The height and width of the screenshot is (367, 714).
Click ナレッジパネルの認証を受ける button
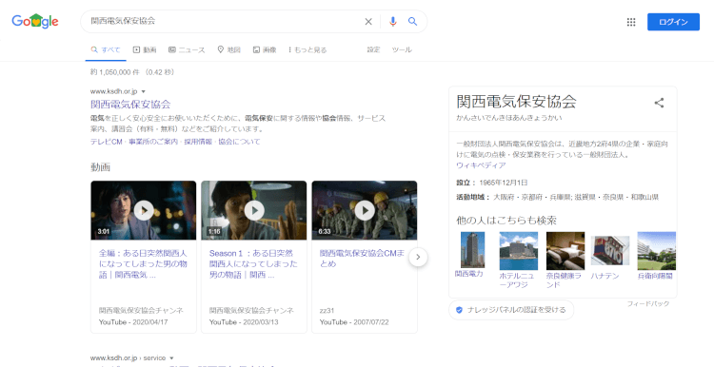tap(511, 310)
